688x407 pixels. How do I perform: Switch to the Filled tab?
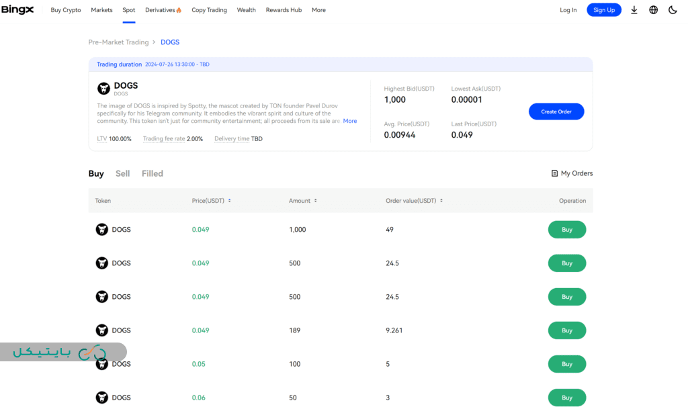153,173
